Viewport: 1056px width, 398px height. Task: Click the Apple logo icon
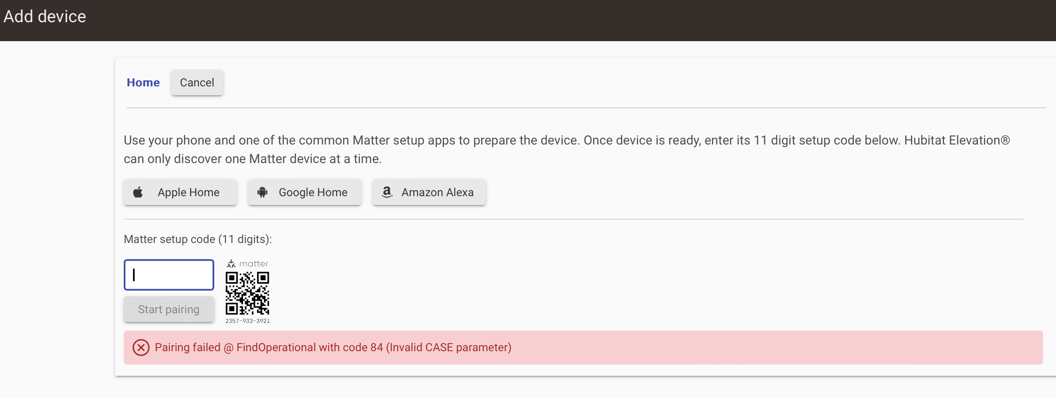pos(138,192)
